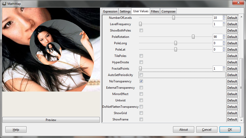The height and width of the screenshot is (138, 246).
Task: Click the PoleLat value field
Action: point(218,49)
